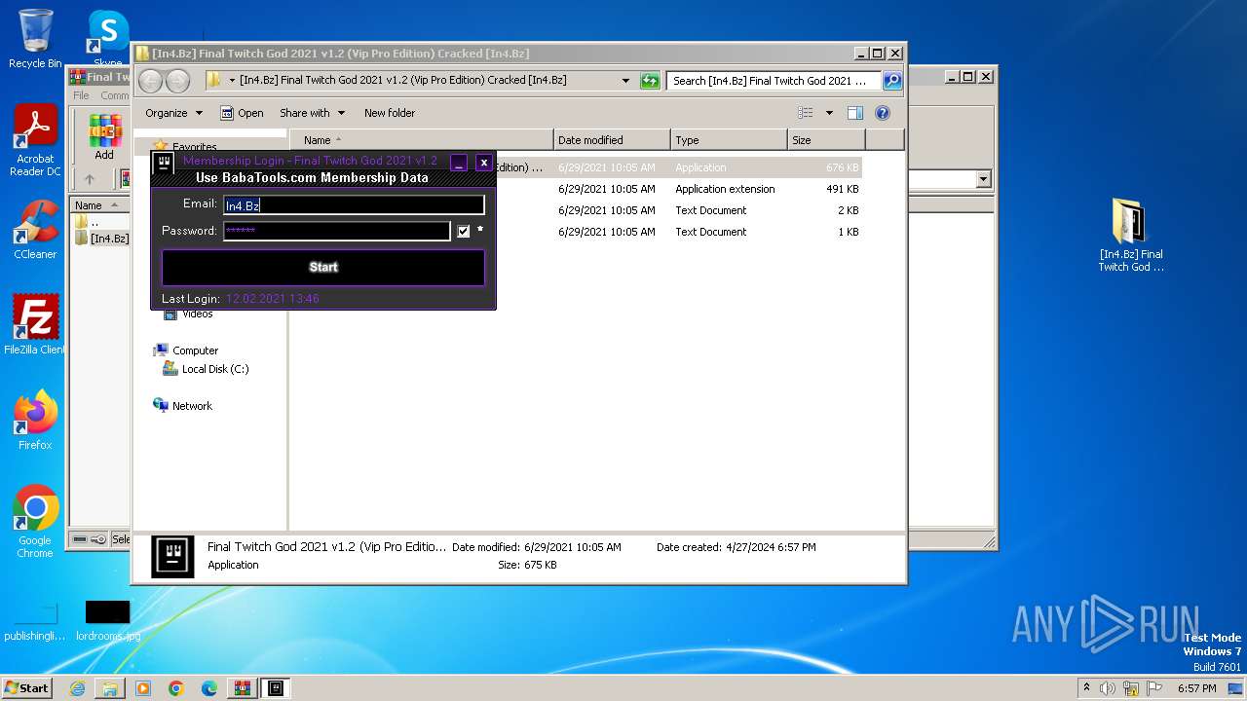The image size is (1247, 701).
Task: Select lordrooms.jpg desktop file
Action: click(107, 620)
